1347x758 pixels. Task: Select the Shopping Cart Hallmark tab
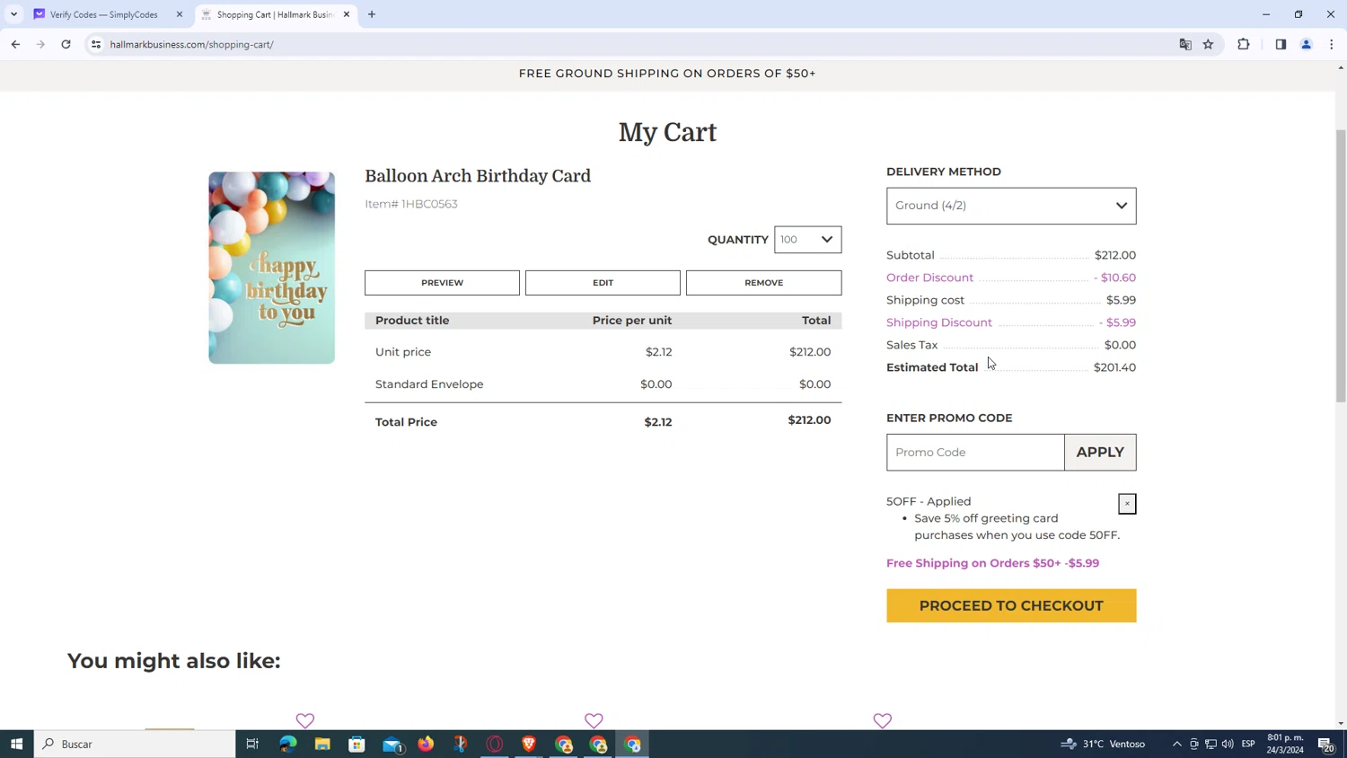coord(274,14)
